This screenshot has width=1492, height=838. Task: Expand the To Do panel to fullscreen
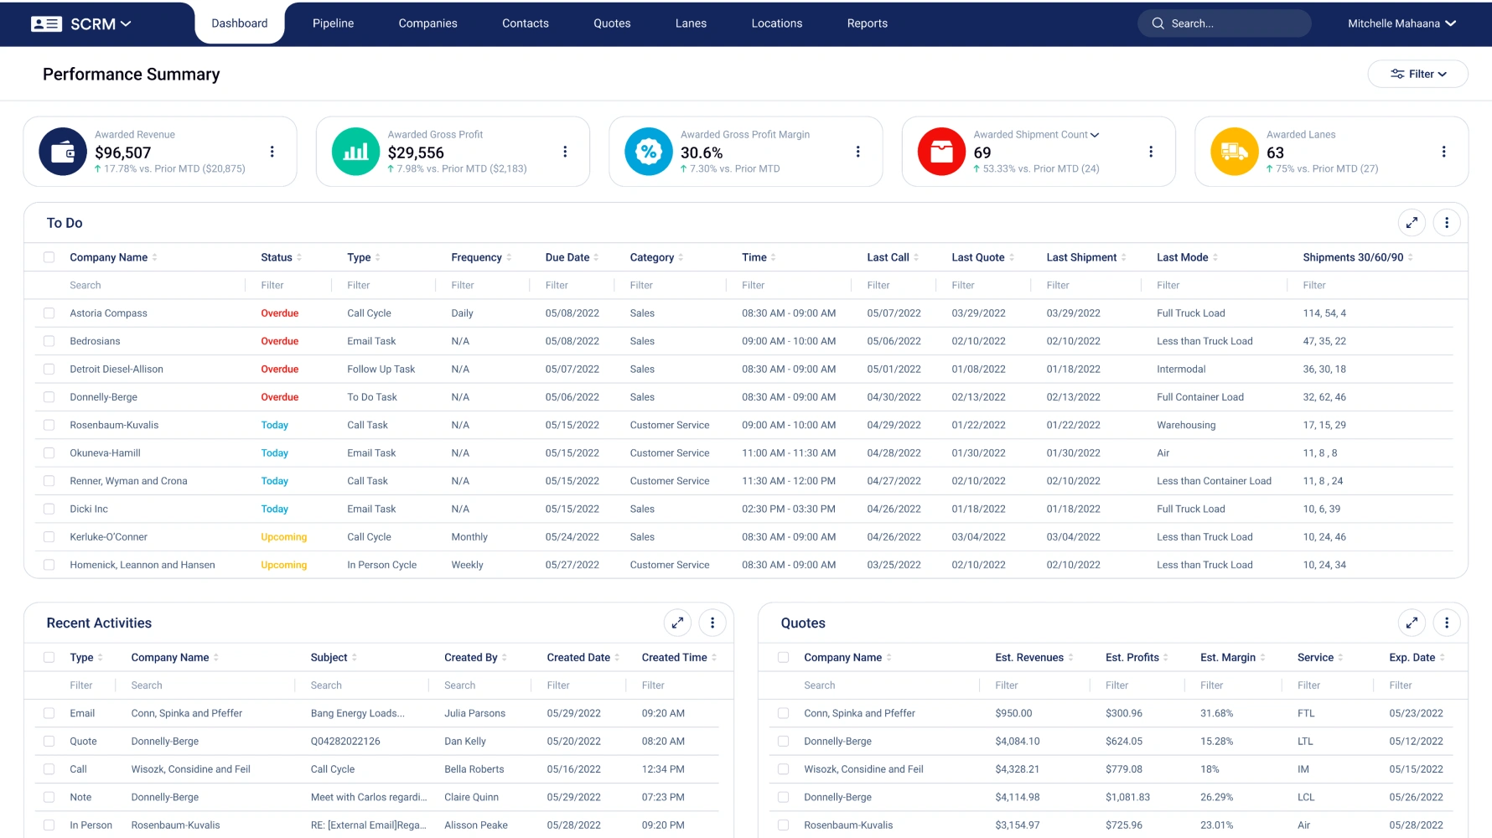[1412, 223]
